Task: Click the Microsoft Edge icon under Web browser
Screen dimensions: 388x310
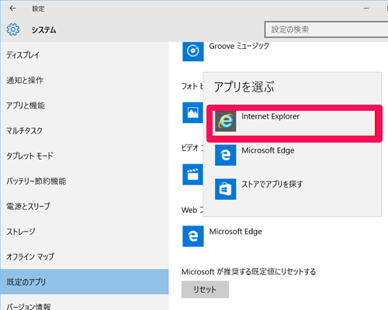Action: click(x=193, y=236)
